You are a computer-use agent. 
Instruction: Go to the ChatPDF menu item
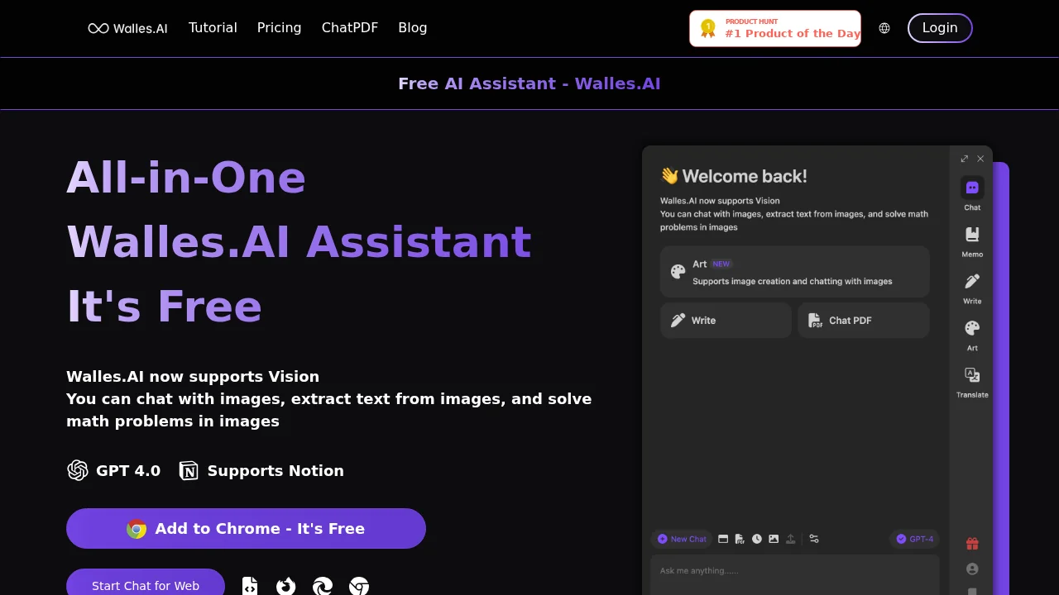(x=349, y=28)
